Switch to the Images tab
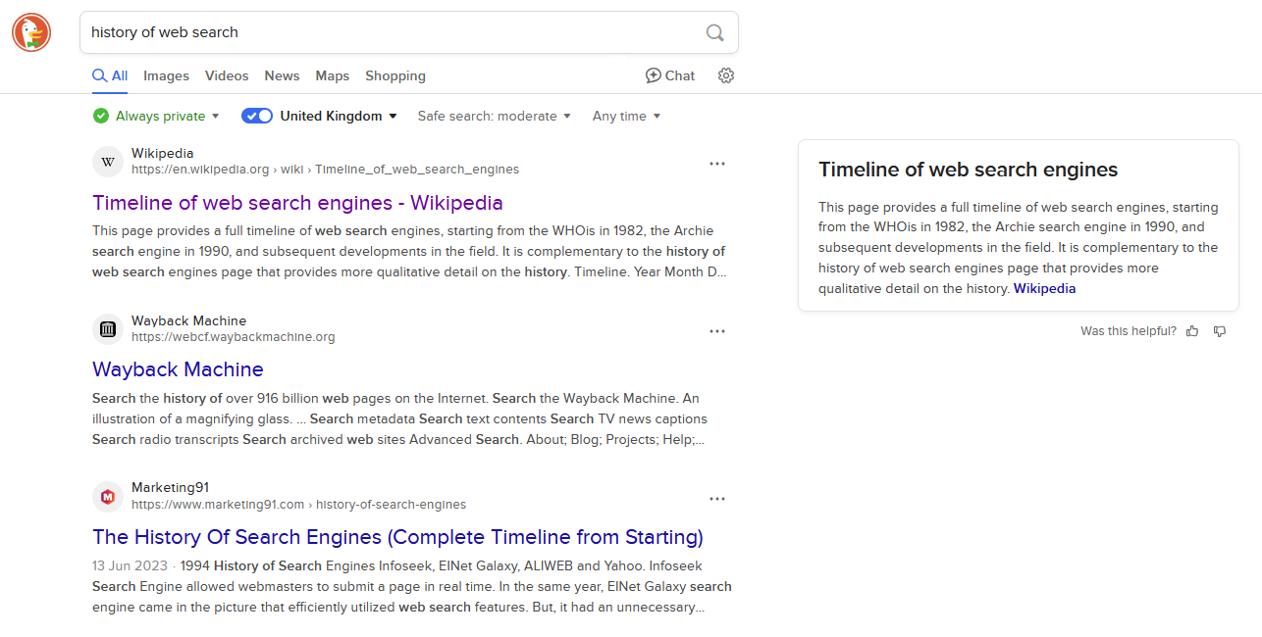 coord(166,75)
